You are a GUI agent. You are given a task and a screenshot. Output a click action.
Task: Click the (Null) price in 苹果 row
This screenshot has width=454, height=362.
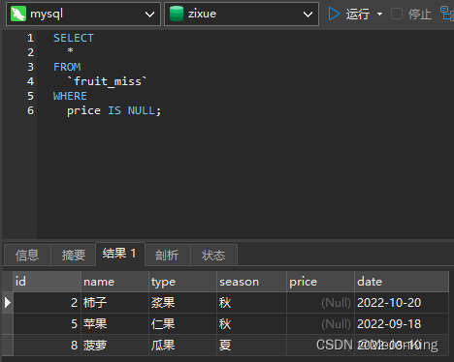tap(320, 324)
